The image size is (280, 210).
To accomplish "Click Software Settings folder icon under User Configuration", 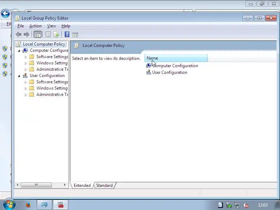I will 31,82.
